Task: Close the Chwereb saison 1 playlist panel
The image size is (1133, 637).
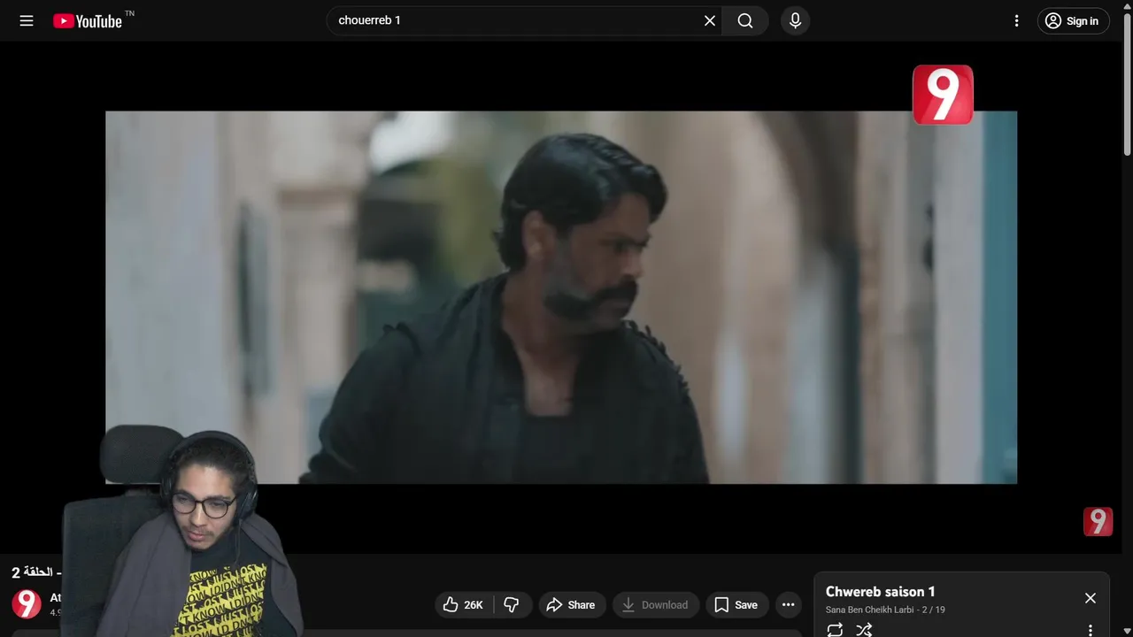Action: point(1091,598)
